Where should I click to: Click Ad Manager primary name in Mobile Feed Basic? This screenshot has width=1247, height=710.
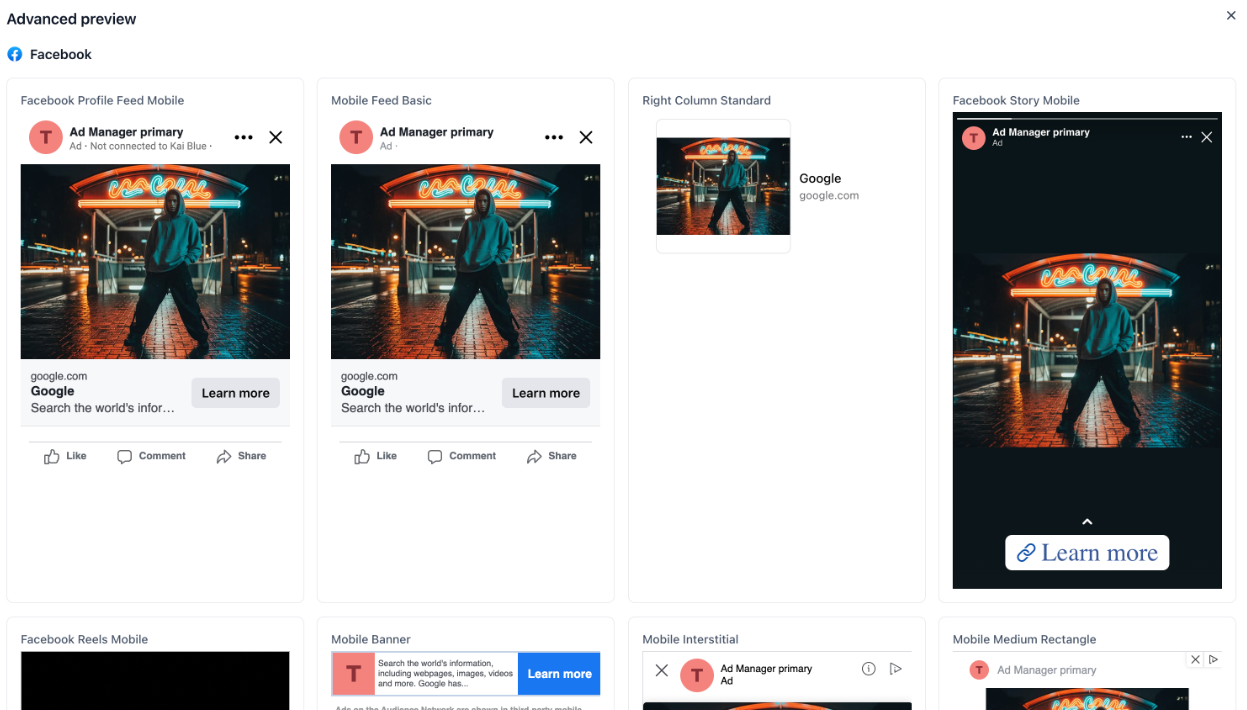pos(437,132)
